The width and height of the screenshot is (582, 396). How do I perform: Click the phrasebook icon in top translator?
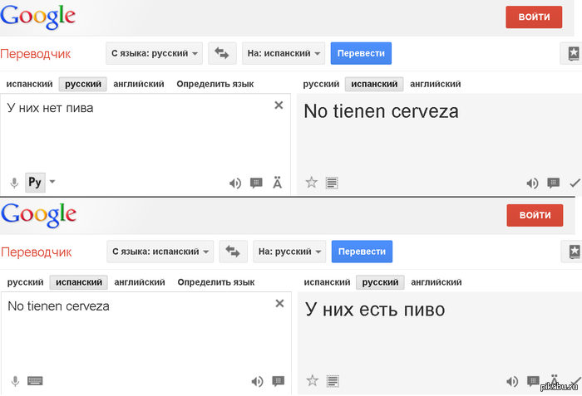pos(572,53)
